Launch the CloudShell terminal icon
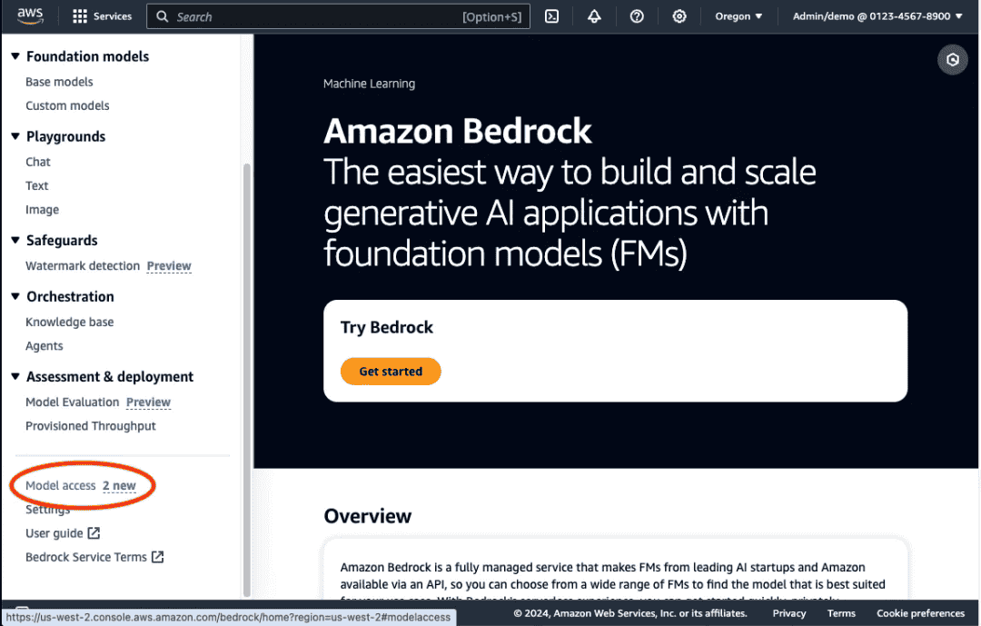981x626 pixels. 551,16
